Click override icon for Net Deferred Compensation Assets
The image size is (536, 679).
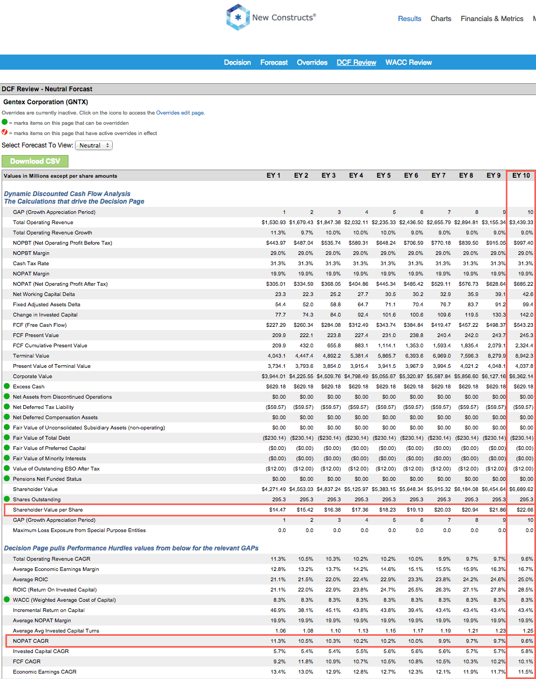(x=6, y=417)
